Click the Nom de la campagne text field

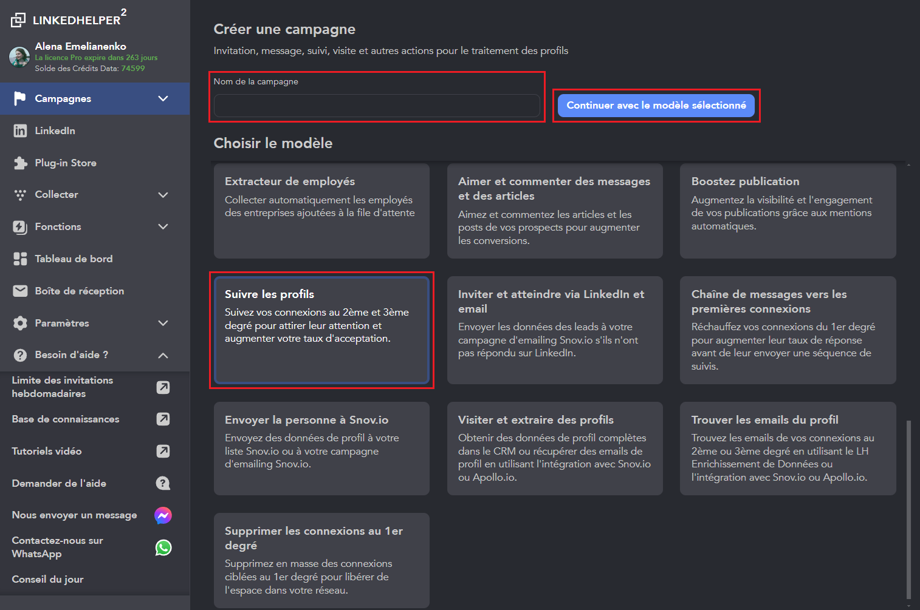[x=377, y=106]
